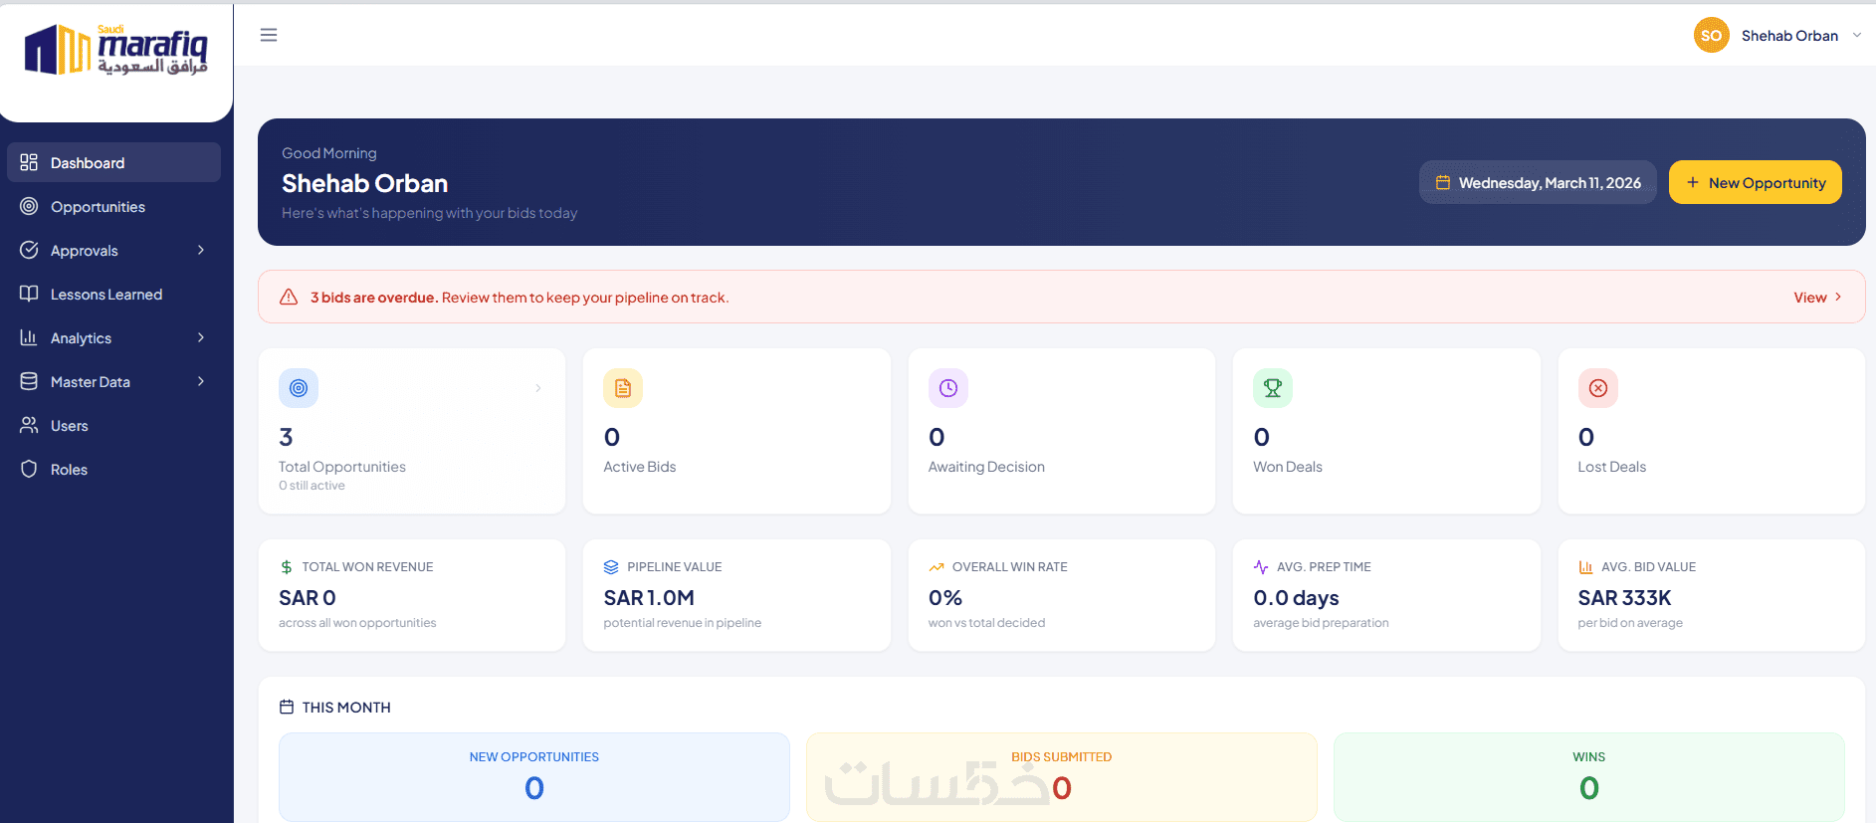Image resolution: width=1876 pixels, height=823 pixels.
Task: Click the 0.0 days prep time value
Action: point(1296,598)
